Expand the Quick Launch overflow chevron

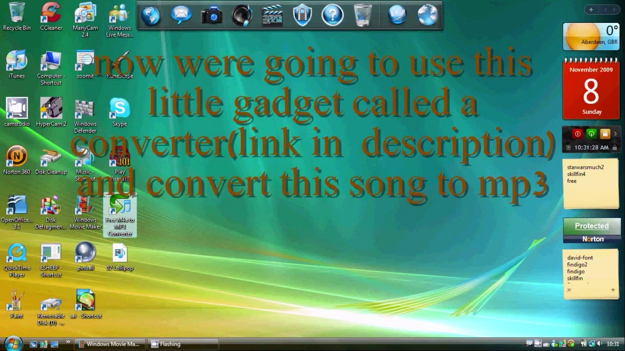pyautogui.click(x=68, y=342)
